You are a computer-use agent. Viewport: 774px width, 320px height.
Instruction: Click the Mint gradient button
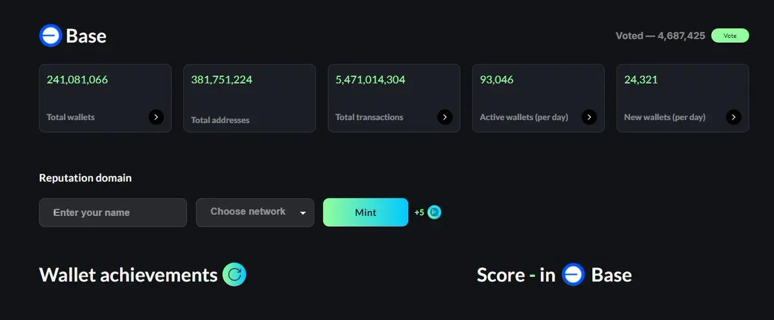click(x=365, y=212)
